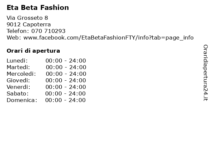The width and height of the screenshot is (211, 158).
Task: Select the Venerdi day label
Action: click(x=18, y=87)
